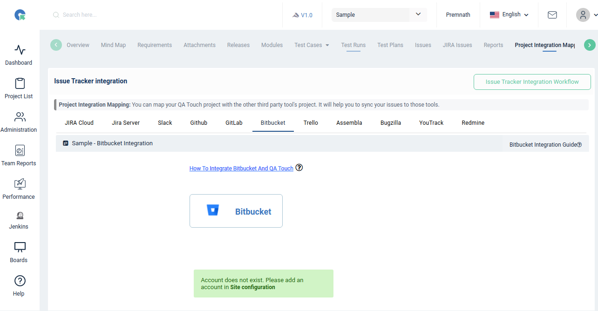The width and height of the screenshot is (598, 311).
Task: Select the JIRA Cloud tab
Action: pyautogui.click(x=79, y=122)
